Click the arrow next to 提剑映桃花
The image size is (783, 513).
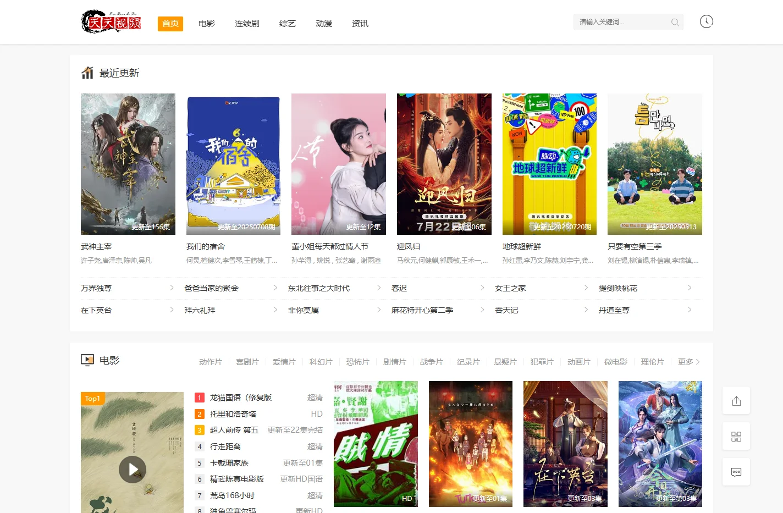[x=690, y=288]
